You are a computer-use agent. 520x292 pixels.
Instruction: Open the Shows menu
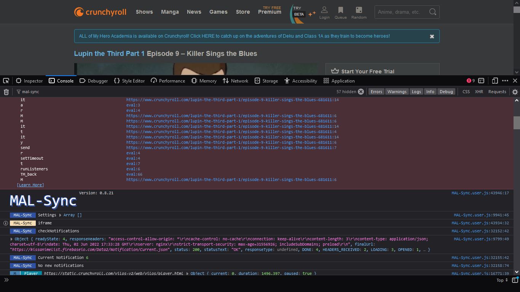tap(144, 12)
